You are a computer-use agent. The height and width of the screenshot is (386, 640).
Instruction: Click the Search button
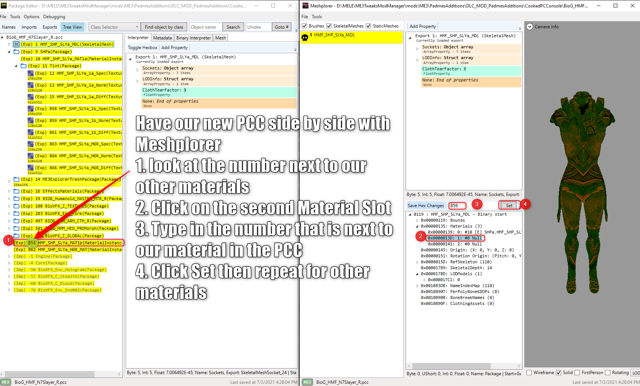(x=233, y=27)
